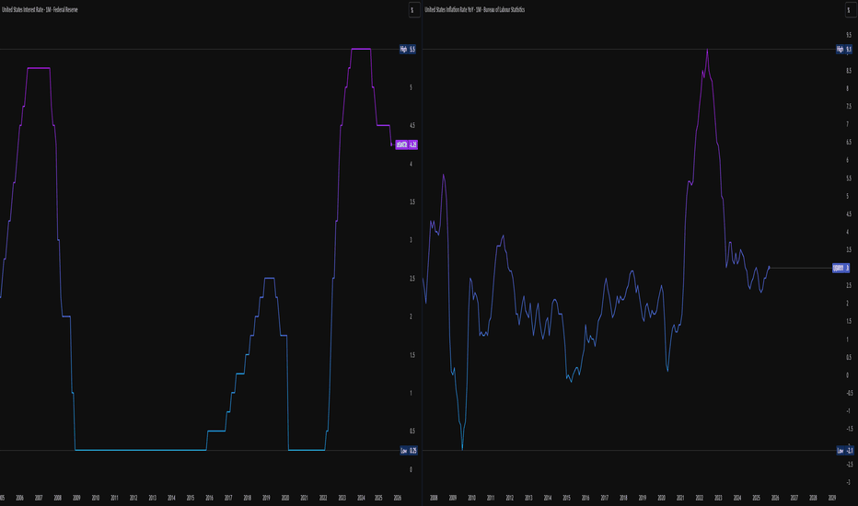
Task: Click the purple USINTR 4.25 price label
Action: coord(407,144)
